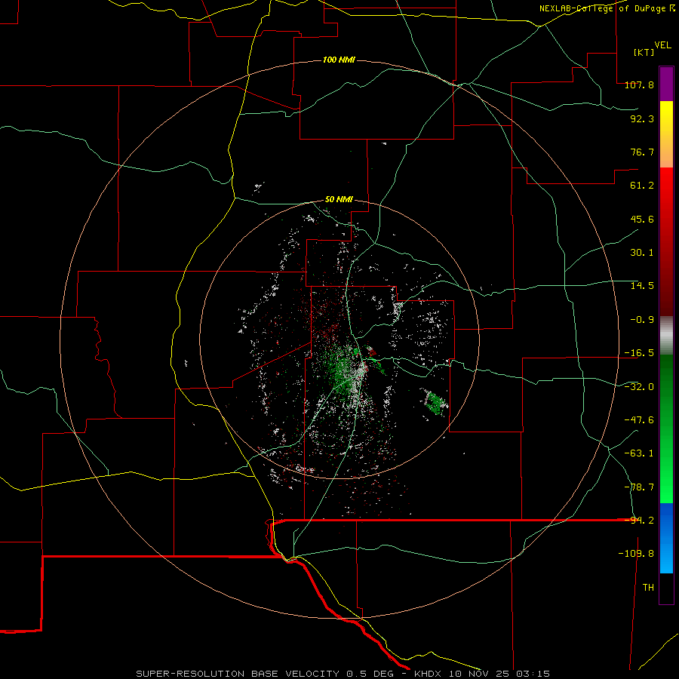Click the 10 NOV 25 date in caption
The width and height of the screenshot is (679, 679).
[479, 674]
